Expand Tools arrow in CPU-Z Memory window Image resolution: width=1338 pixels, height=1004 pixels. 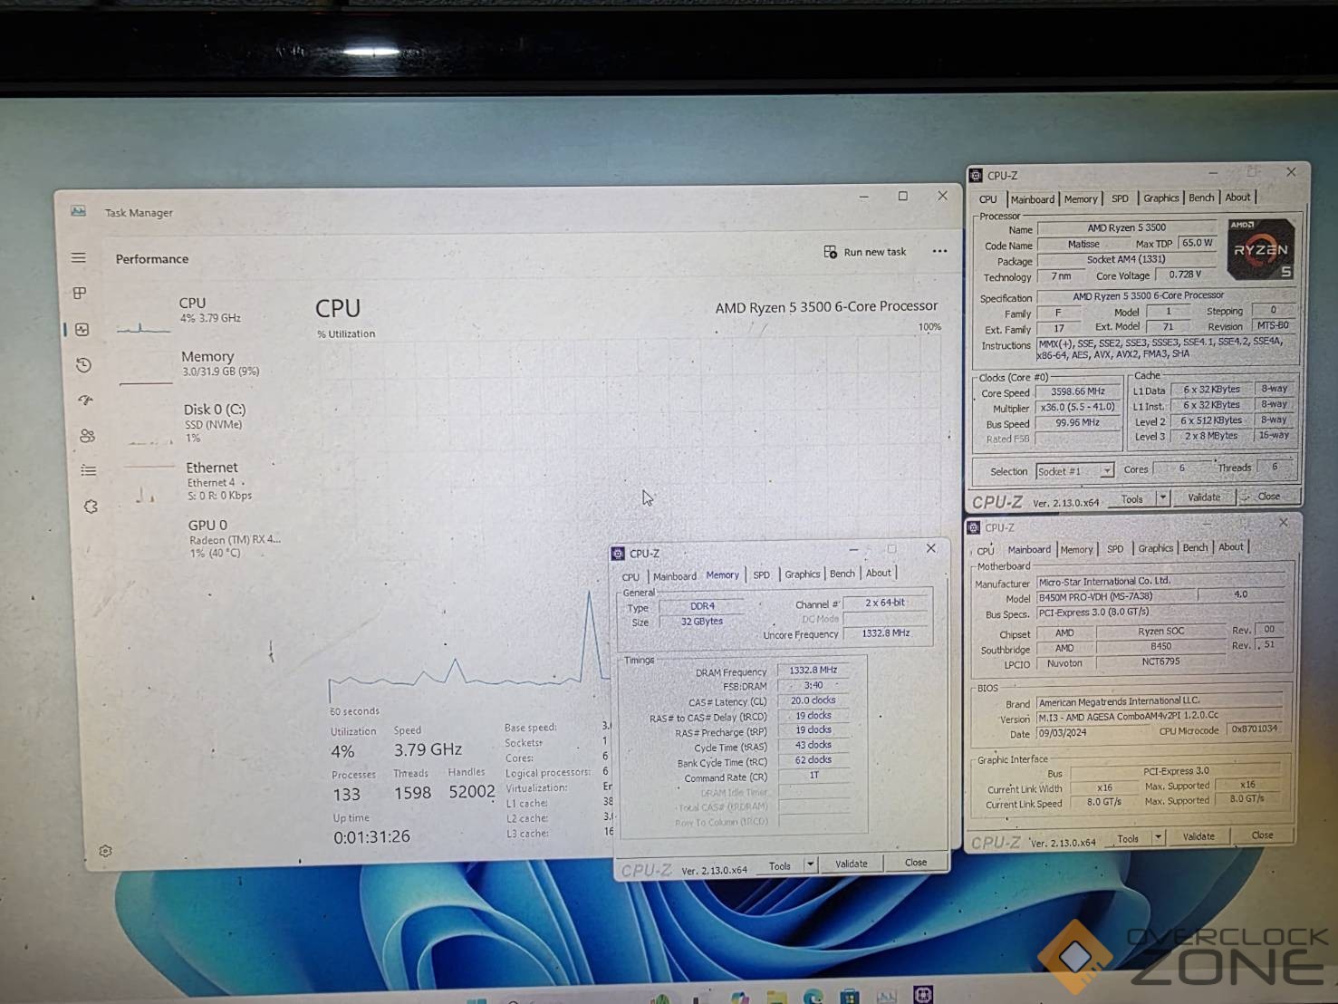(x=811, y=864)
